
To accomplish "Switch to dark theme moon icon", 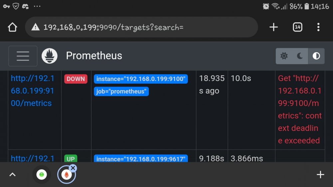I will pyautogui.click(x=300, y=56).
